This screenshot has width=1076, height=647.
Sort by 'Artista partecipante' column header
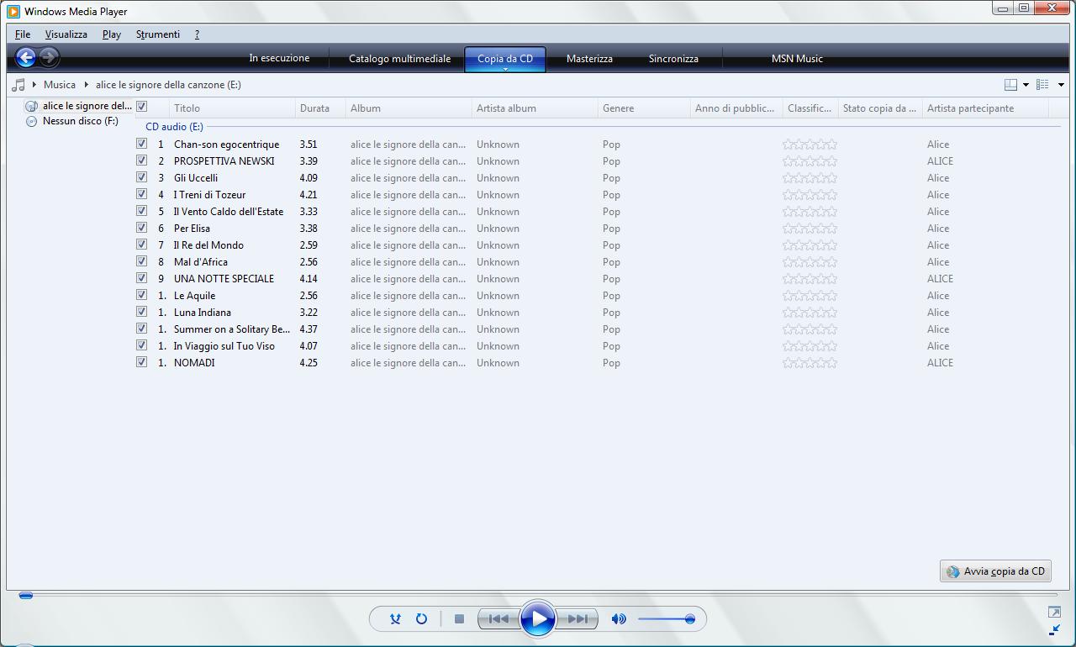(x=985, y=108)
